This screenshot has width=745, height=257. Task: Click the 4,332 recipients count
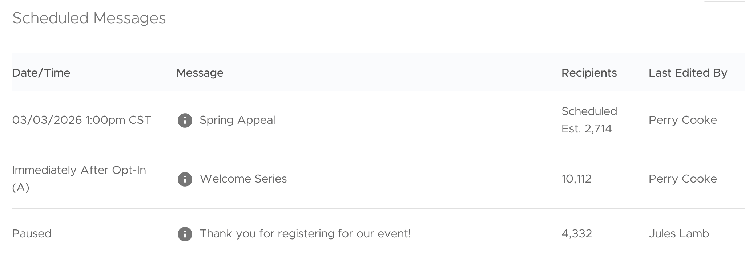[577, 234]
